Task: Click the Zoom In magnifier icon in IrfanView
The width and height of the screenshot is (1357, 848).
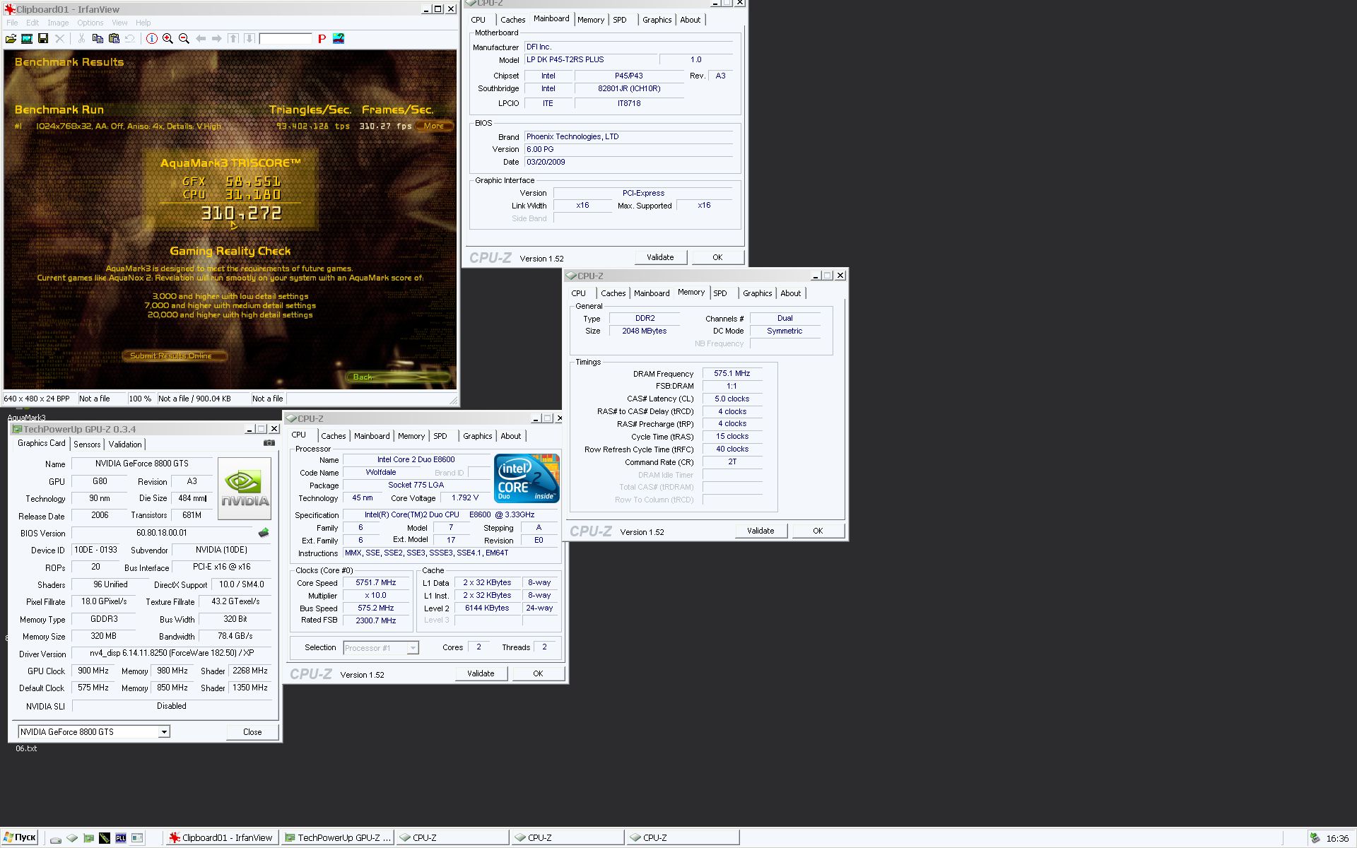Action: tap(168, 39)
